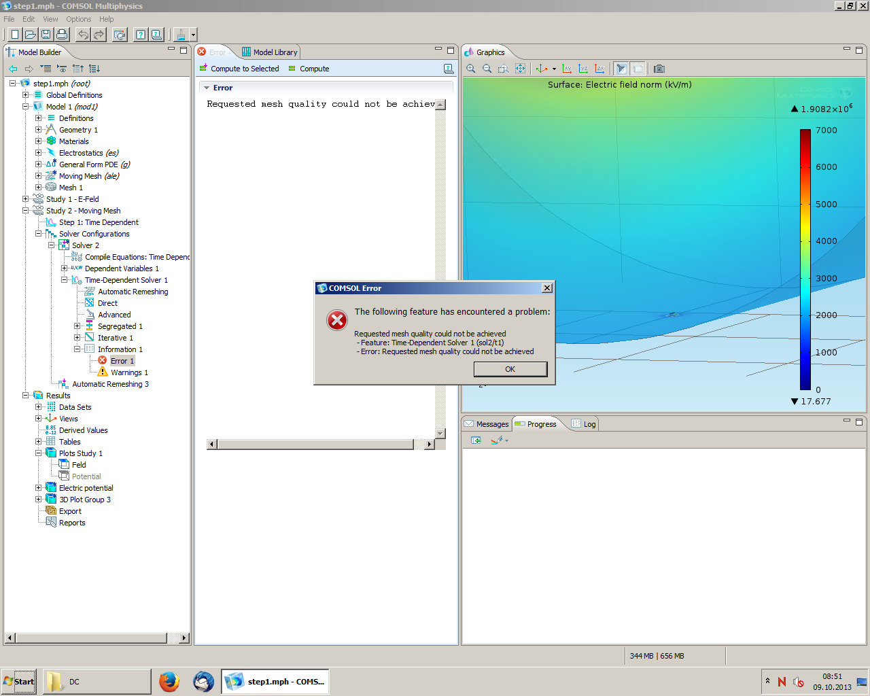This screenshot has height=696, width=870.
Task: Collapse all nodes in Model Builder toolbar
Action: pos(46,69)
